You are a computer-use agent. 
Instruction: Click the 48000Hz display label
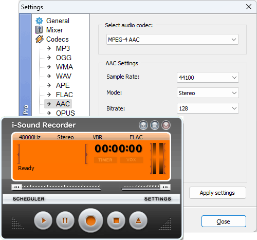pyautogui.click(x=30, y=137)
